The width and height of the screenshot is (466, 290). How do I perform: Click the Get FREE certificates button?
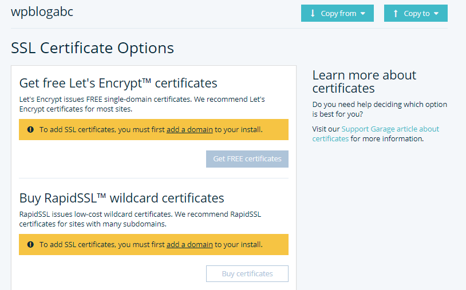pos(247,159)
